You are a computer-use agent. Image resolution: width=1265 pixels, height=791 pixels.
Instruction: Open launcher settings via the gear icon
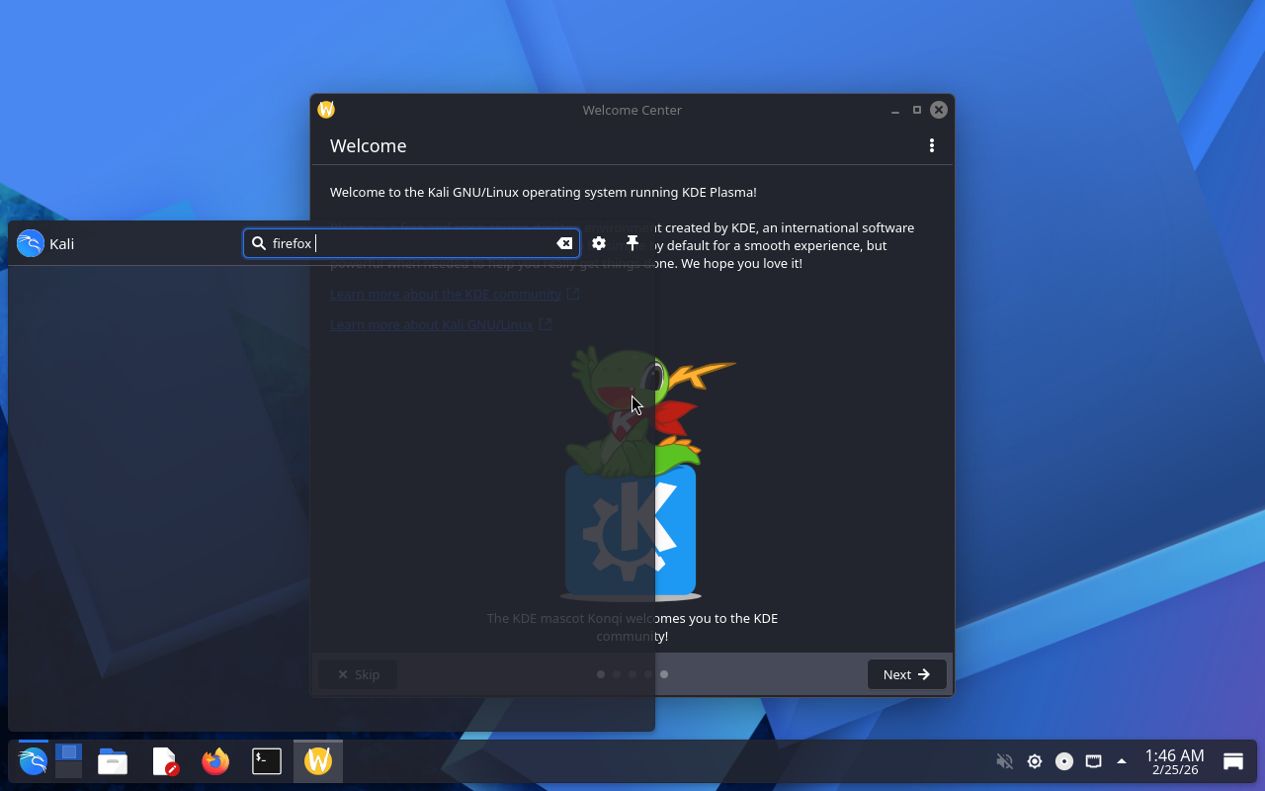599,243
